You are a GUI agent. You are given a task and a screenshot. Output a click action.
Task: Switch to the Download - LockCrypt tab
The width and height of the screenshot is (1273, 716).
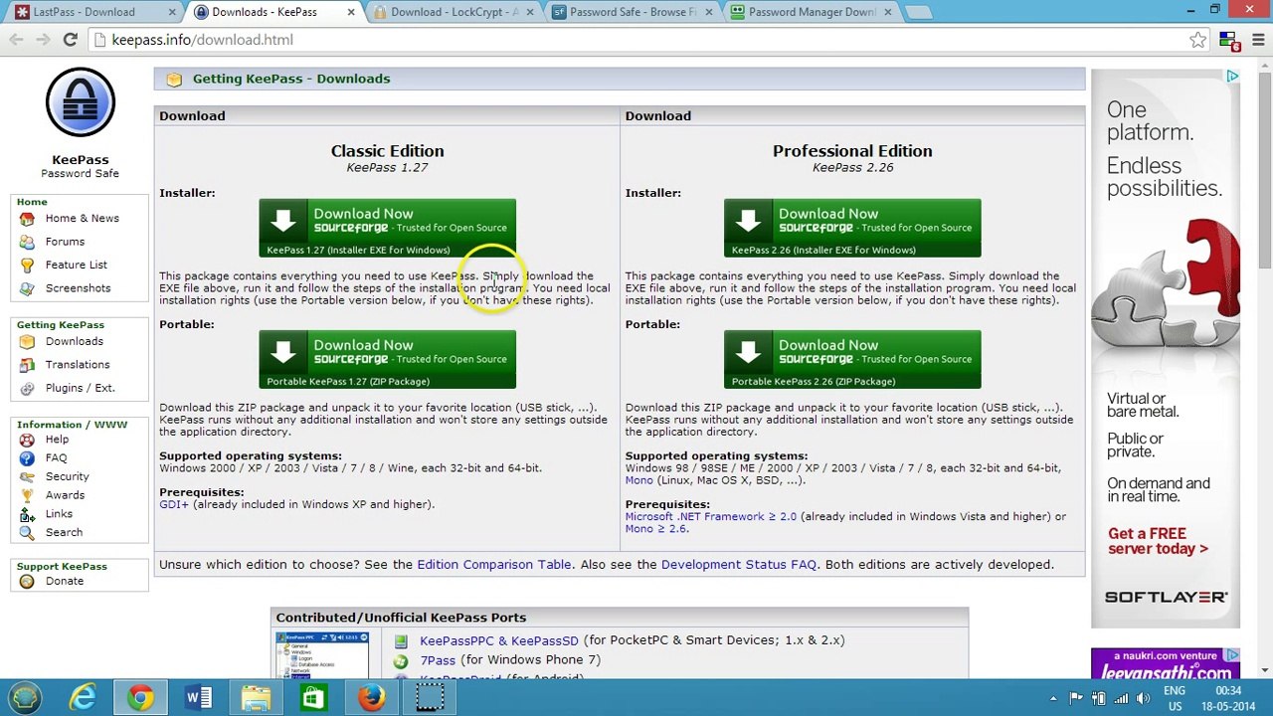[454, 12]
